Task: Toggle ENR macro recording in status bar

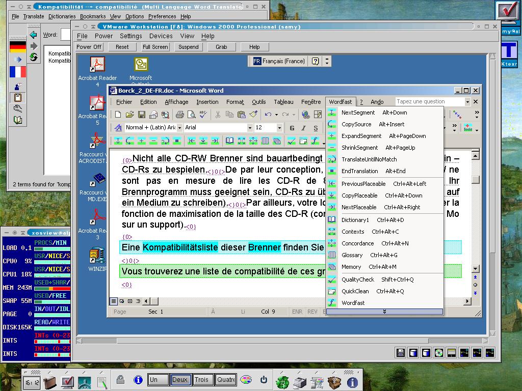Action: coord(297,312)
